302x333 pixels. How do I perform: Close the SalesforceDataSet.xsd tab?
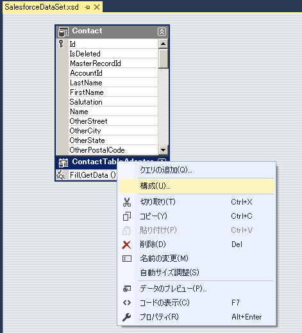97,7
